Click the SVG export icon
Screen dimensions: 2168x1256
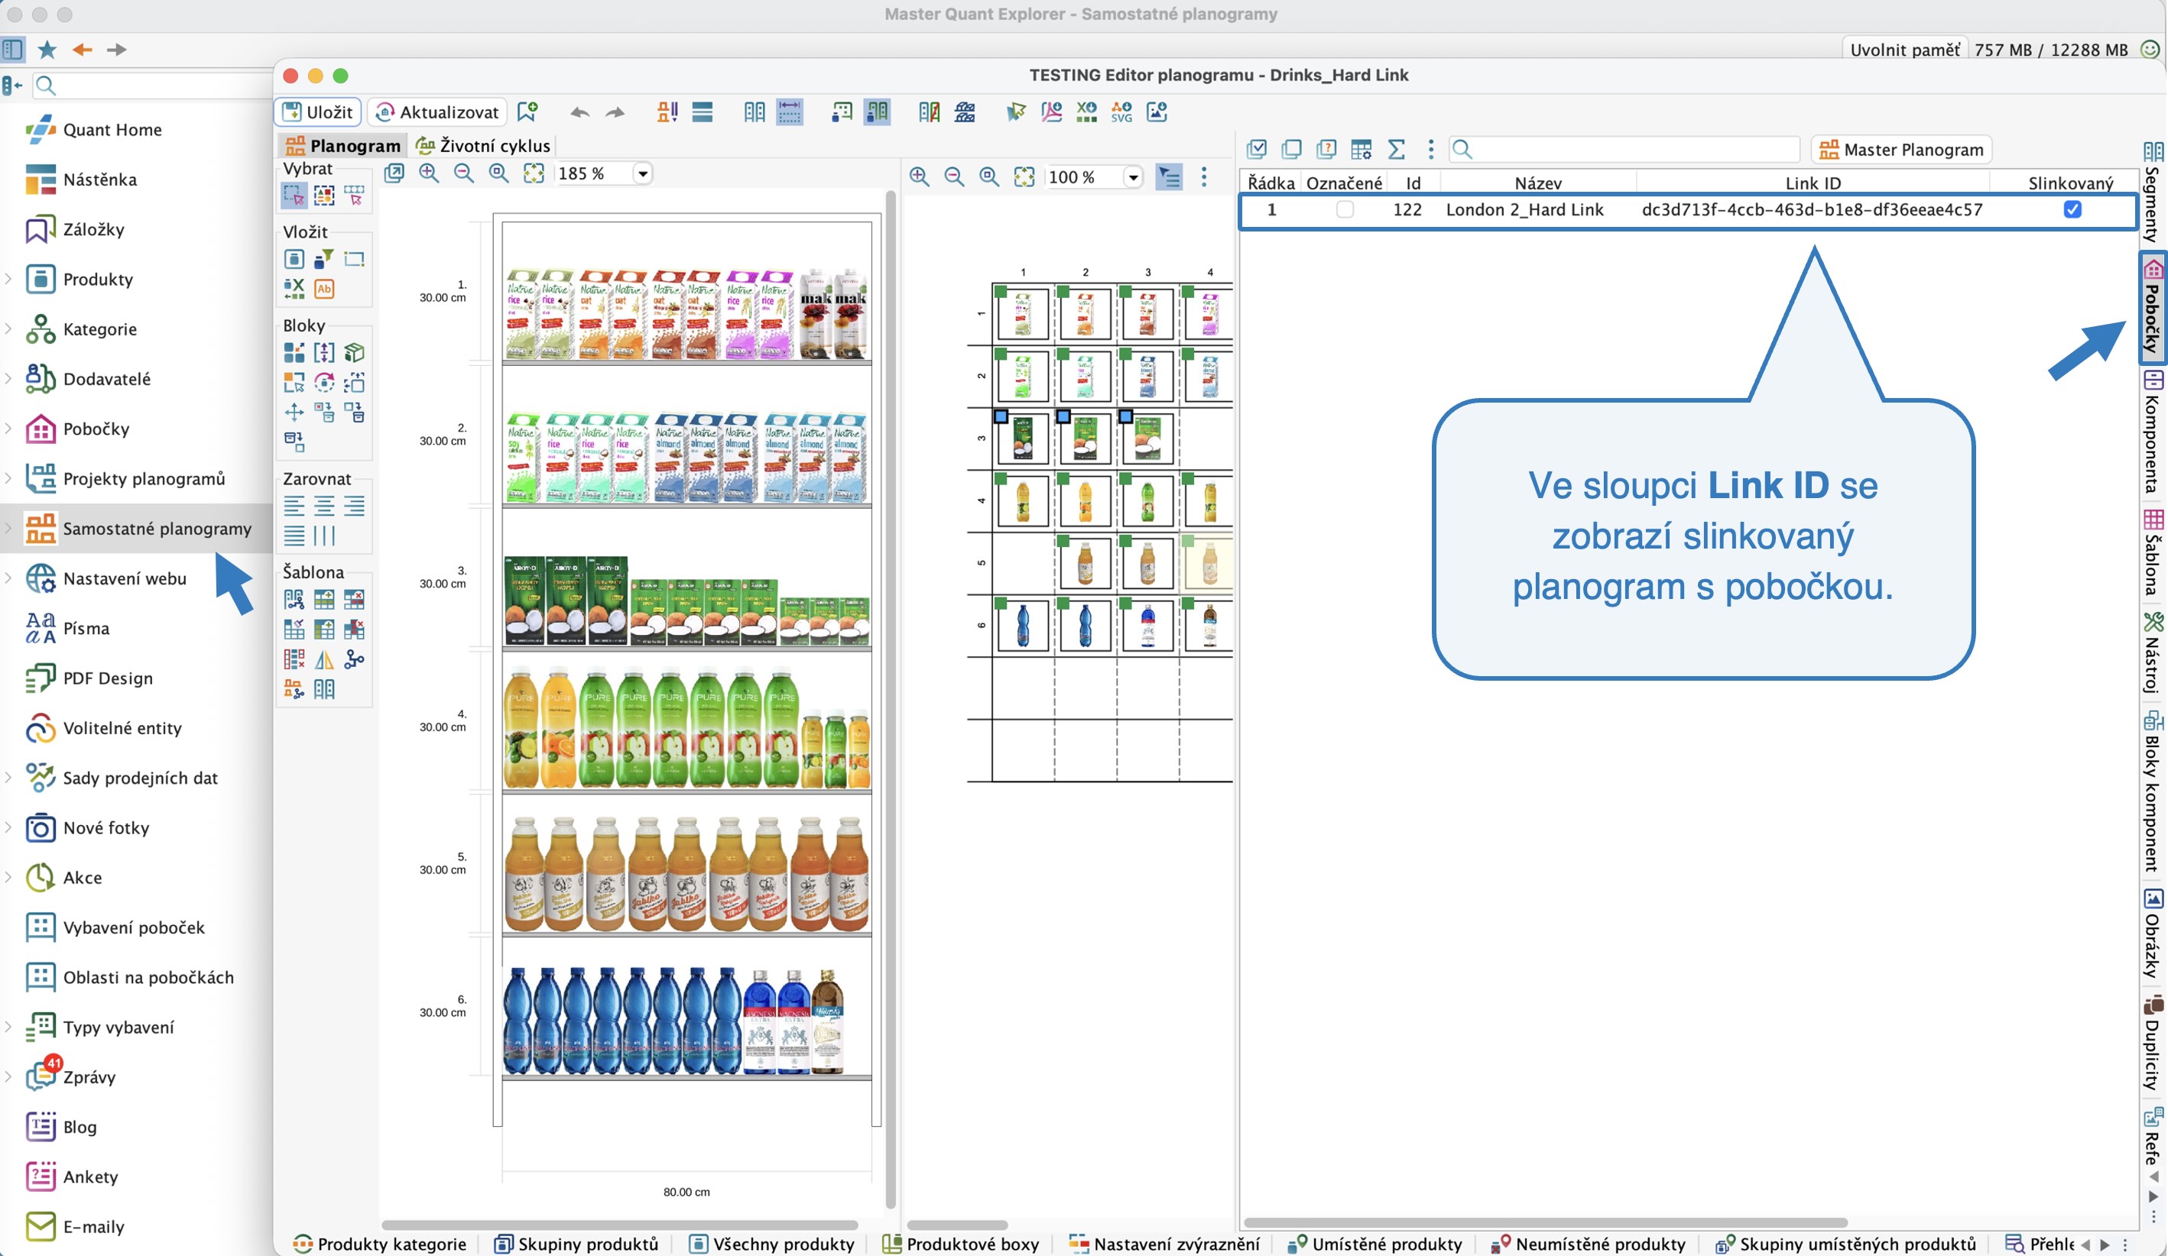click(x=1121, y=112)
